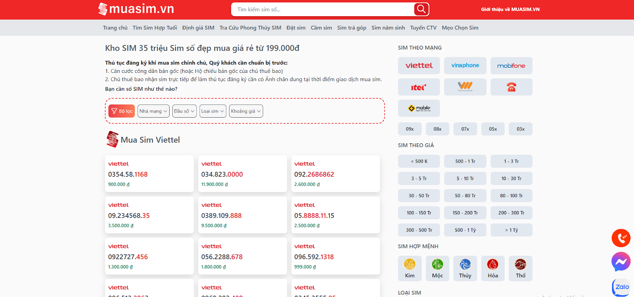Select the Vietnamobile network logo
The image size is (634, 297).
click(x=465, y=87)
